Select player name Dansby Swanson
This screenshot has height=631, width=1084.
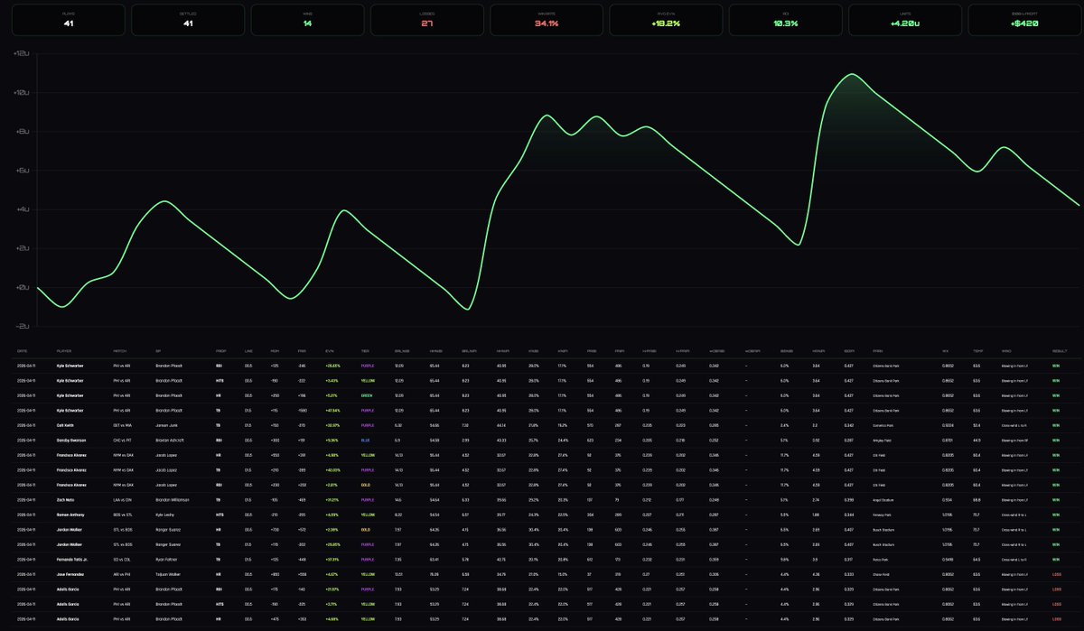[x=70, y=439]
